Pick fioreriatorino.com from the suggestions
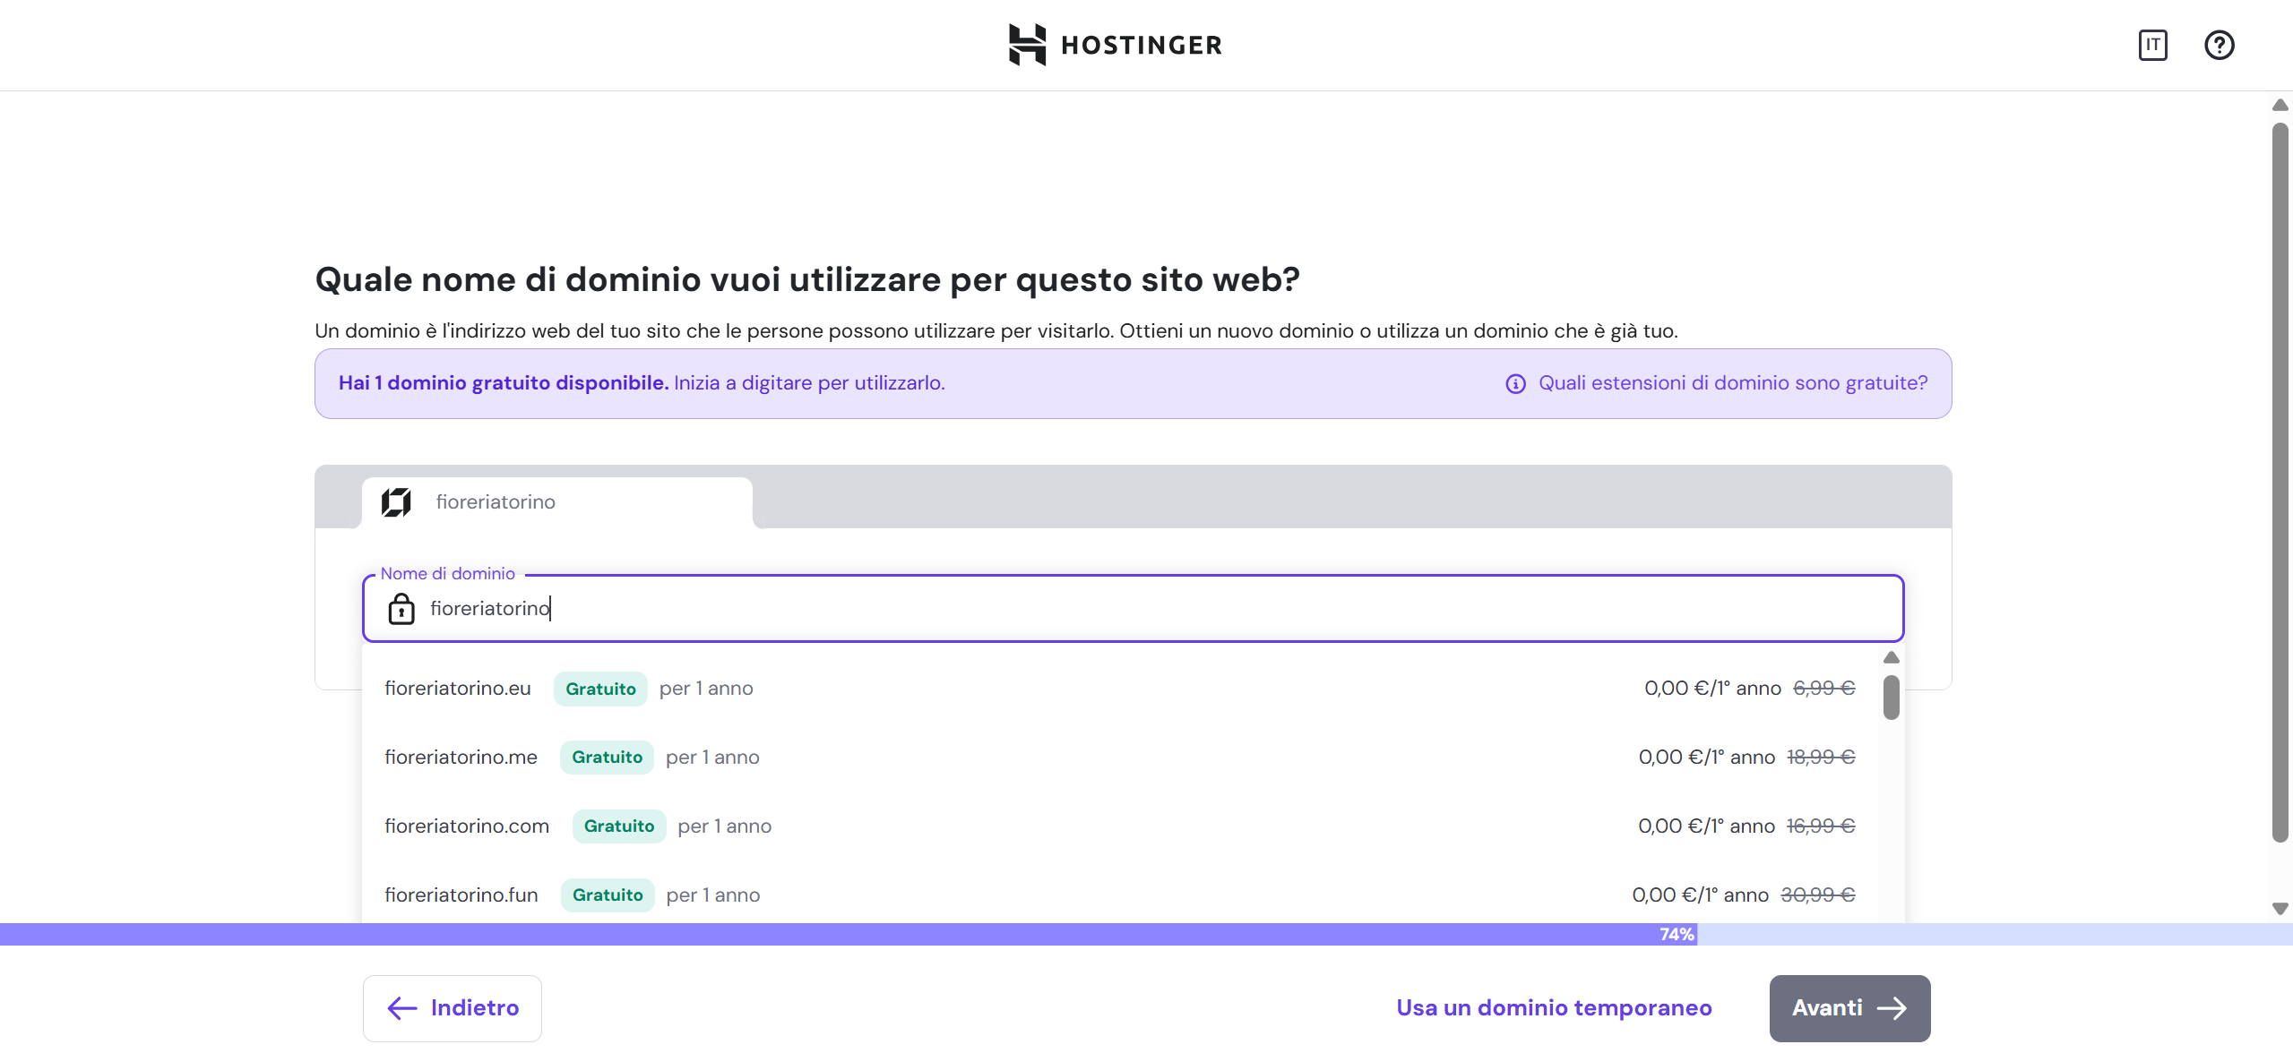This screenshot has height=1053, width=2293. pyautogui.click(x=467, y=826)
